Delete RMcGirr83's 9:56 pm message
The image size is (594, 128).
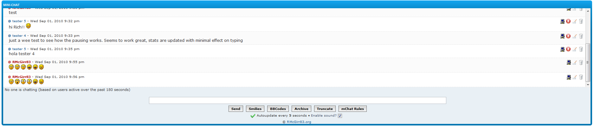[x=581, y=77]
